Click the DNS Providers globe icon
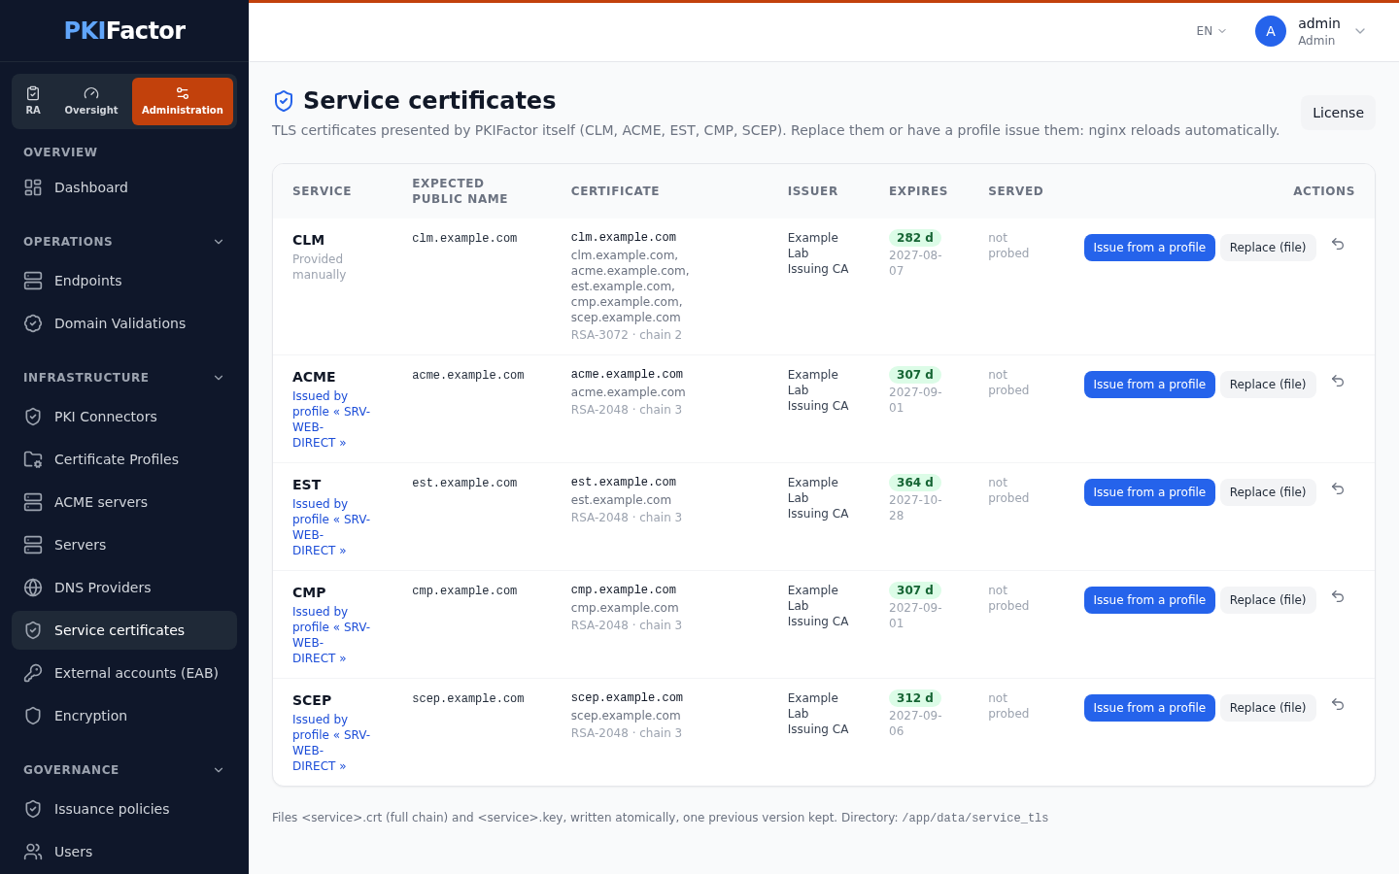The image size is (1399, 874). (x=33, y=588)
